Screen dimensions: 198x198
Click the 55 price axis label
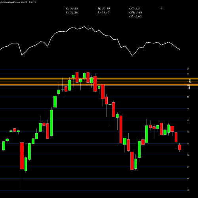pos(188,144)
